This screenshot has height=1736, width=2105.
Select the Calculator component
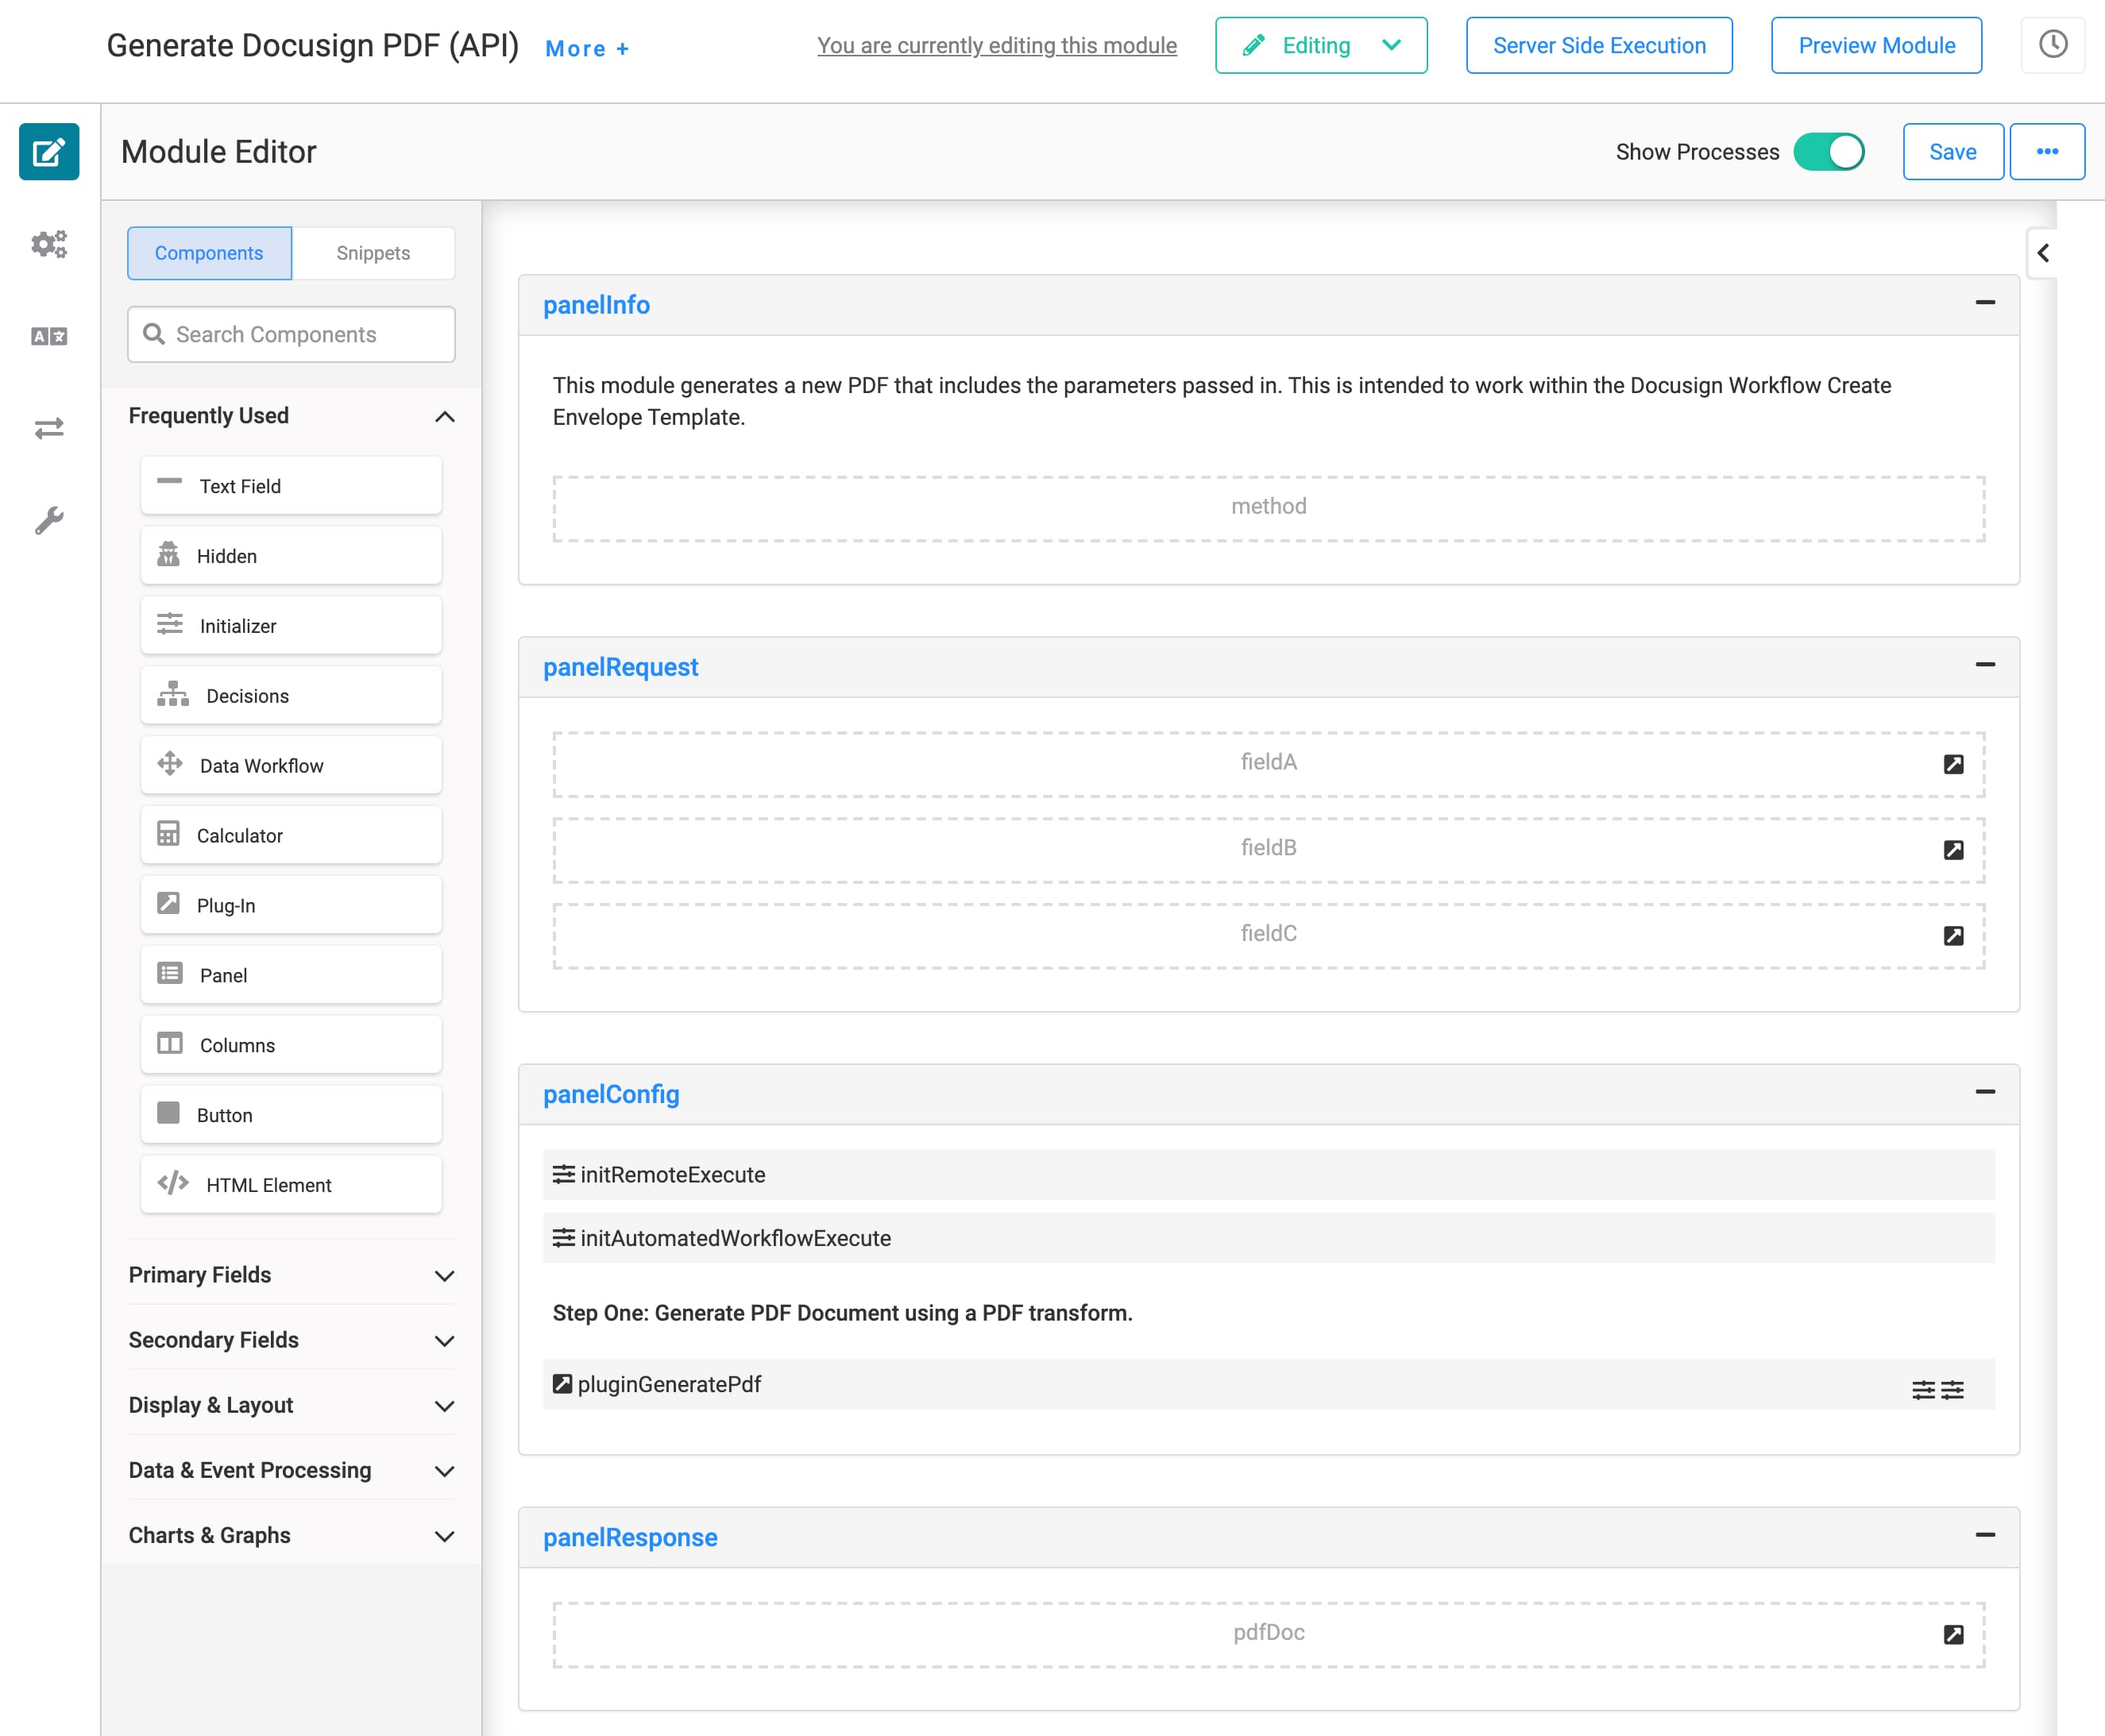point(291,836)
